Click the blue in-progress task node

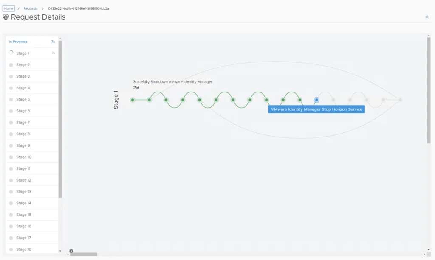point(316,100)
